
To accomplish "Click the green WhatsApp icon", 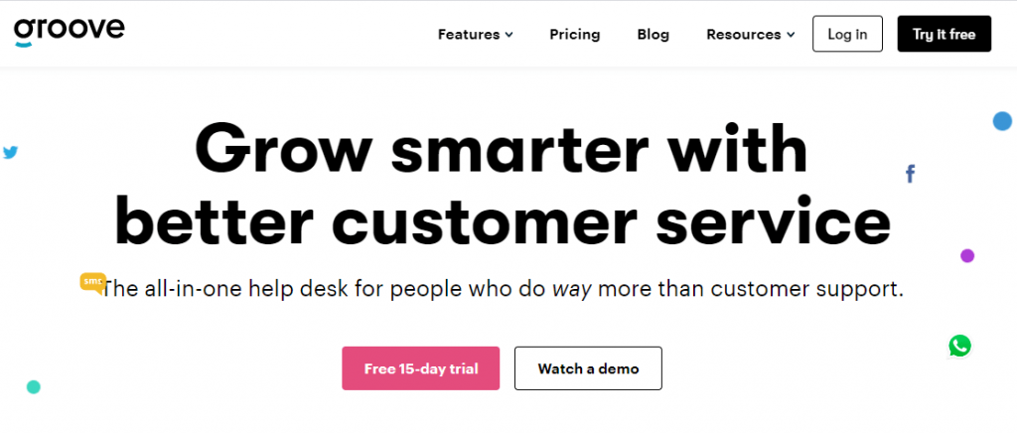I will [960, 346].
